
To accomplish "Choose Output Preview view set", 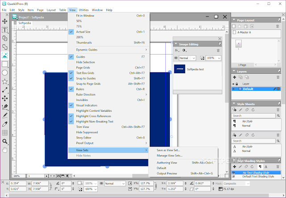I will pyautogui.click(x=183, y=173).
